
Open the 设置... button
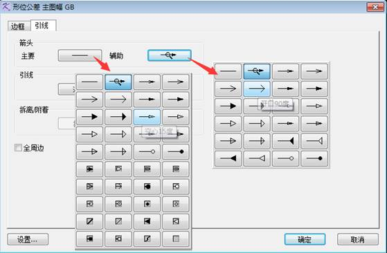pos(28,239)
